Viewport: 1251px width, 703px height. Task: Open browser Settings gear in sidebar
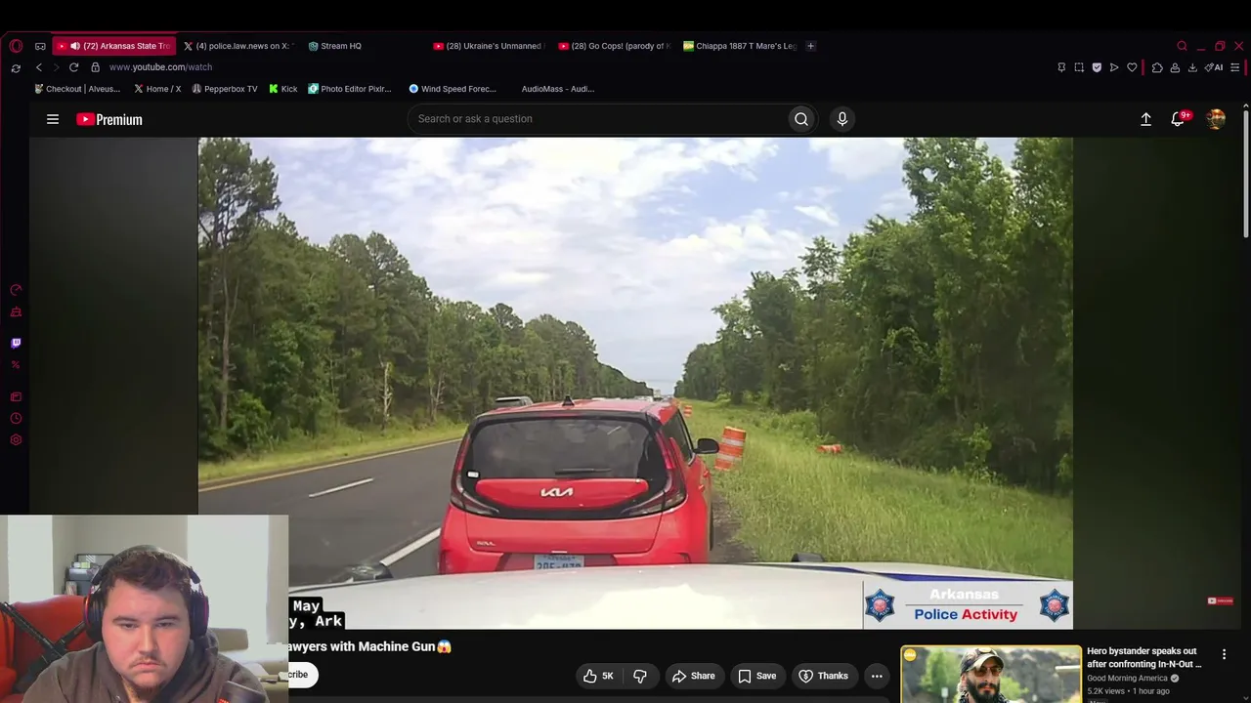16,440
